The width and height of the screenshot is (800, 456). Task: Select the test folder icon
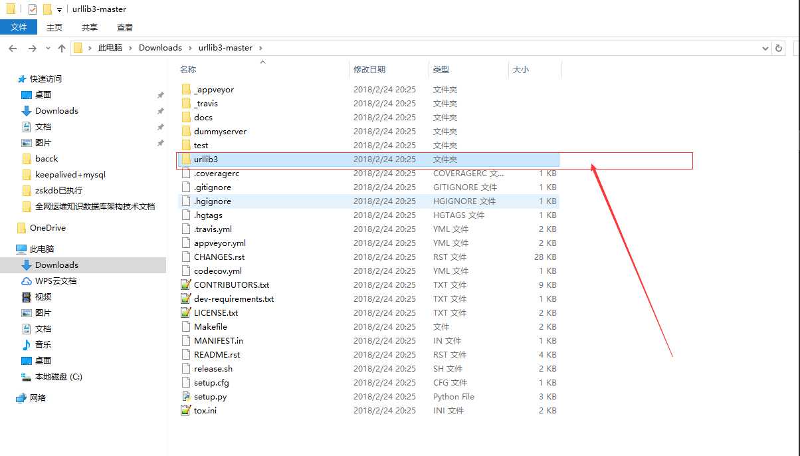point(186,145)
